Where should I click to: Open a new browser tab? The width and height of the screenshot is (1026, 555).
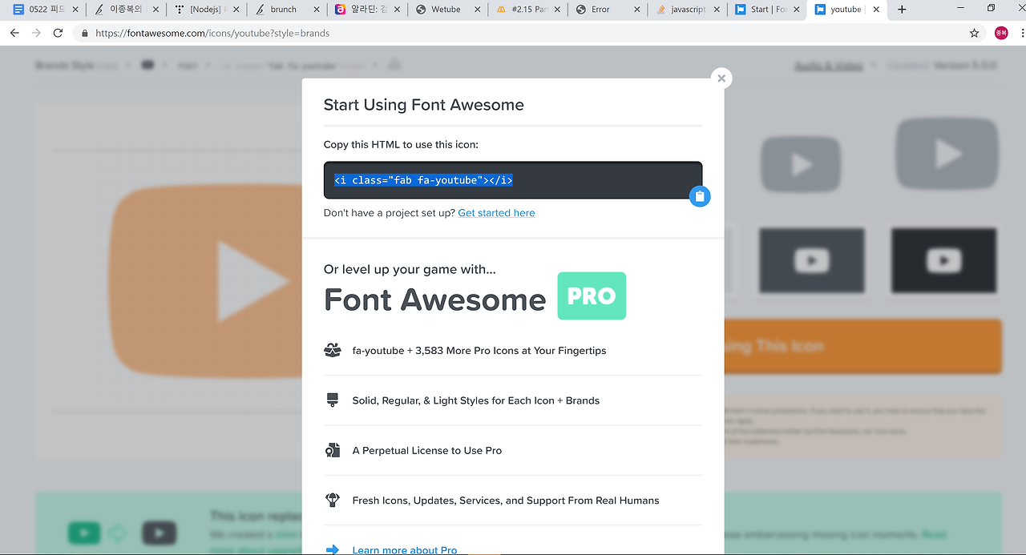902,10
